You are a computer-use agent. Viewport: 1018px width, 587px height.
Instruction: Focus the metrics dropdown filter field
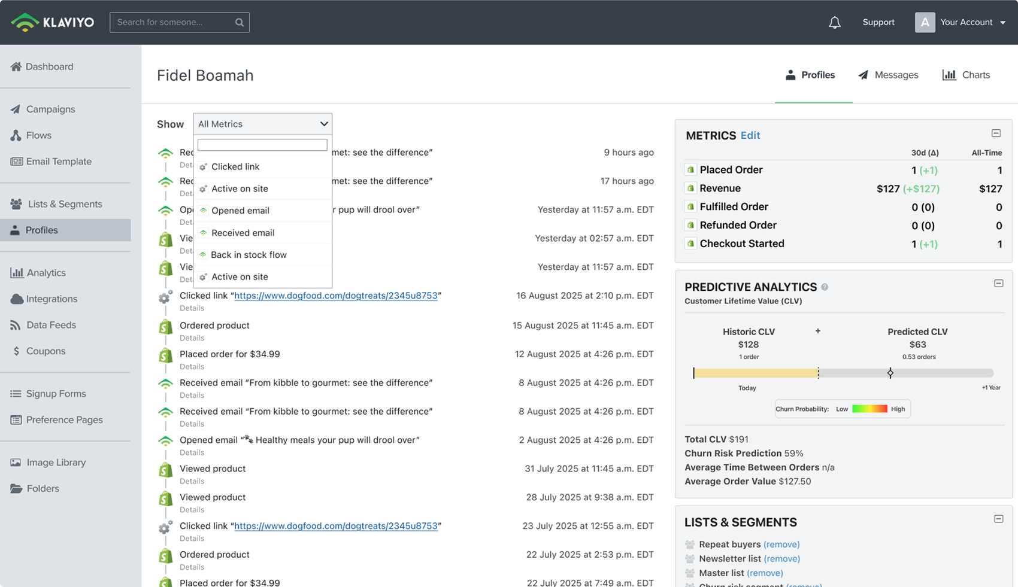tap(262, 145)
